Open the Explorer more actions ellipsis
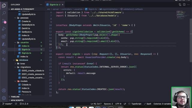The image size is (192, 108). click(x=41, y=5)
